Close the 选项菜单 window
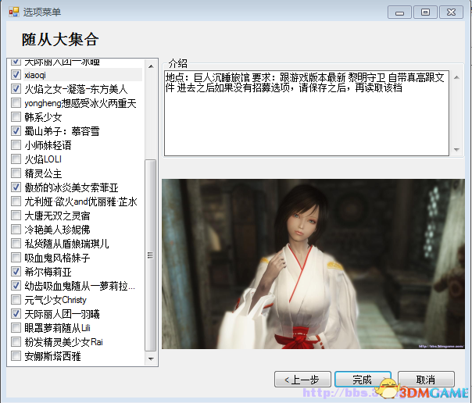472x403 pixels. 451,12
